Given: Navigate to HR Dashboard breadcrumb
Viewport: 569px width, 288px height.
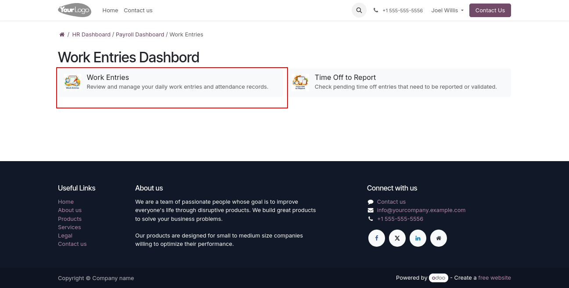Looking at the screenshot, I should (91, 35).
